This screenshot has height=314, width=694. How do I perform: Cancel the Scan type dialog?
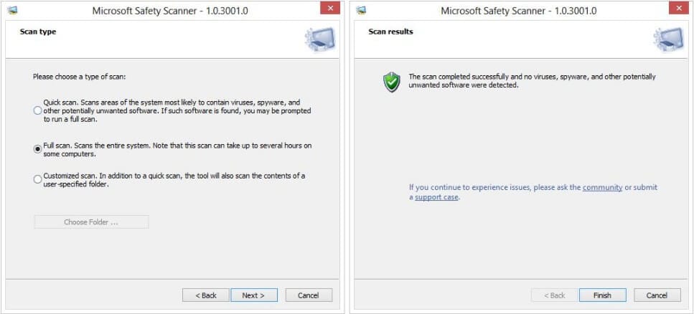309,295
